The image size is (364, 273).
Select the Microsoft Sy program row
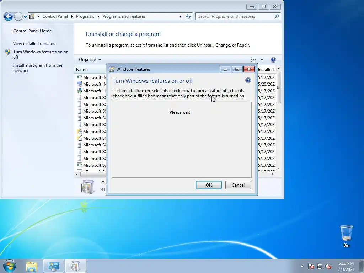tap(91, 165)
